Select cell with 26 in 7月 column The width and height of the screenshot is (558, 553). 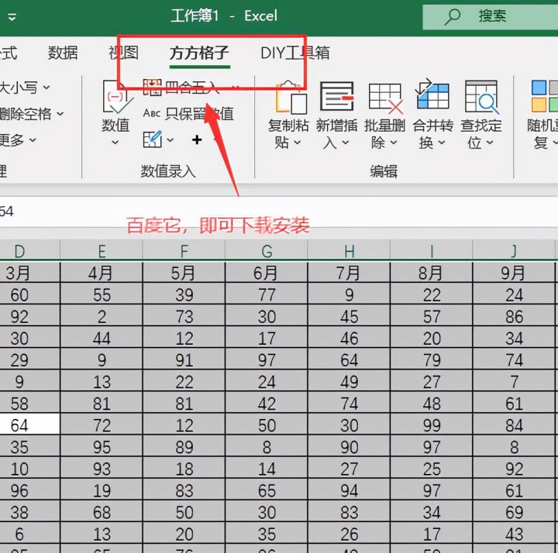tap(349, 534)
